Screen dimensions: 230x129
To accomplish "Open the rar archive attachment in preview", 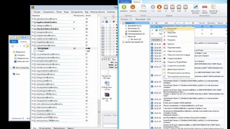I will click(107, 97).
